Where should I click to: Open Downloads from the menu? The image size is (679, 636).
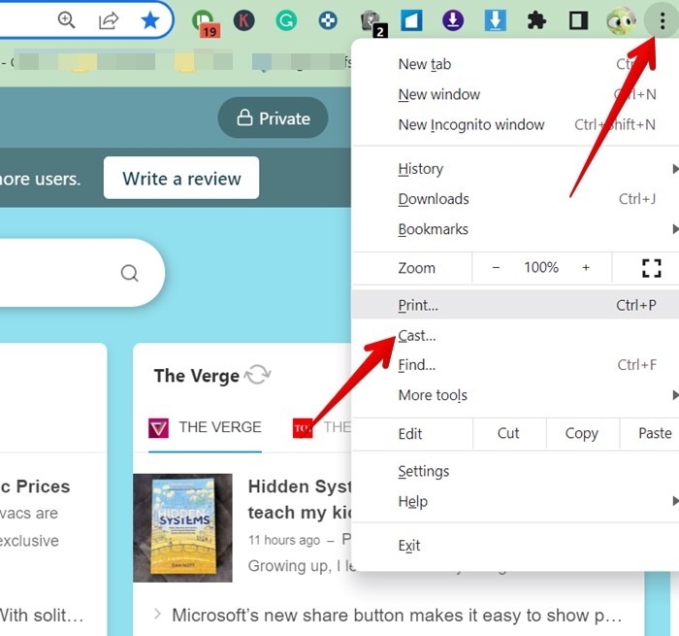tap(515, 199)
